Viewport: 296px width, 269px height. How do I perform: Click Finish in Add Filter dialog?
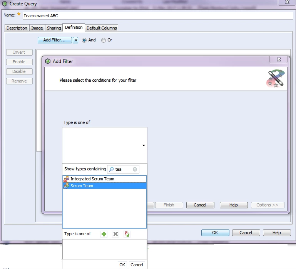coord(169,205)
